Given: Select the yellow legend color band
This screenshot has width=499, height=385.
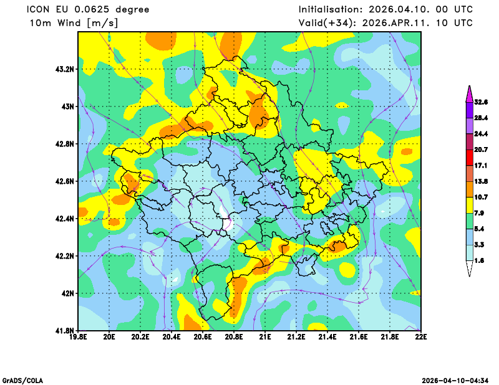Looking at the screenshot, I should pos(469,205).
